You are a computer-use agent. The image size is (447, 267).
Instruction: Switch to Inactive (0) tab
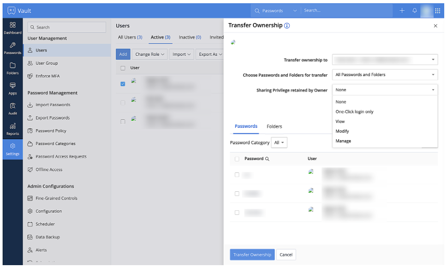190,37
